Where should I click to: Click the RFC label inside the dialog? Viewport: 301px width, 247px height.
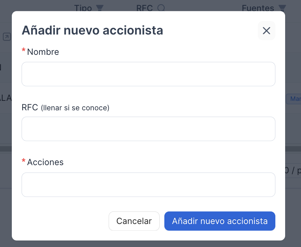click(30, 107)
